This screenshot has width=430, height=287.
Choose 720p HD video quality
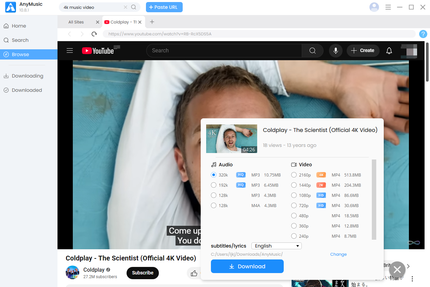click(x=294, y=206)
